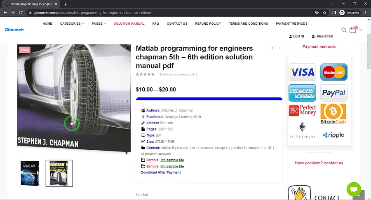Screen dimensions: 371x200
Task: Click the REGISTER link
Action: click(x=322, y=36)
